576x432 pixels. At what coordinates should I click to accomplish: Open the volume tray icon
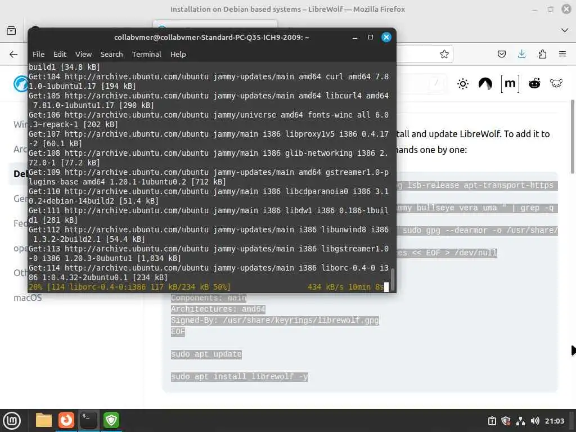[535, 421]
